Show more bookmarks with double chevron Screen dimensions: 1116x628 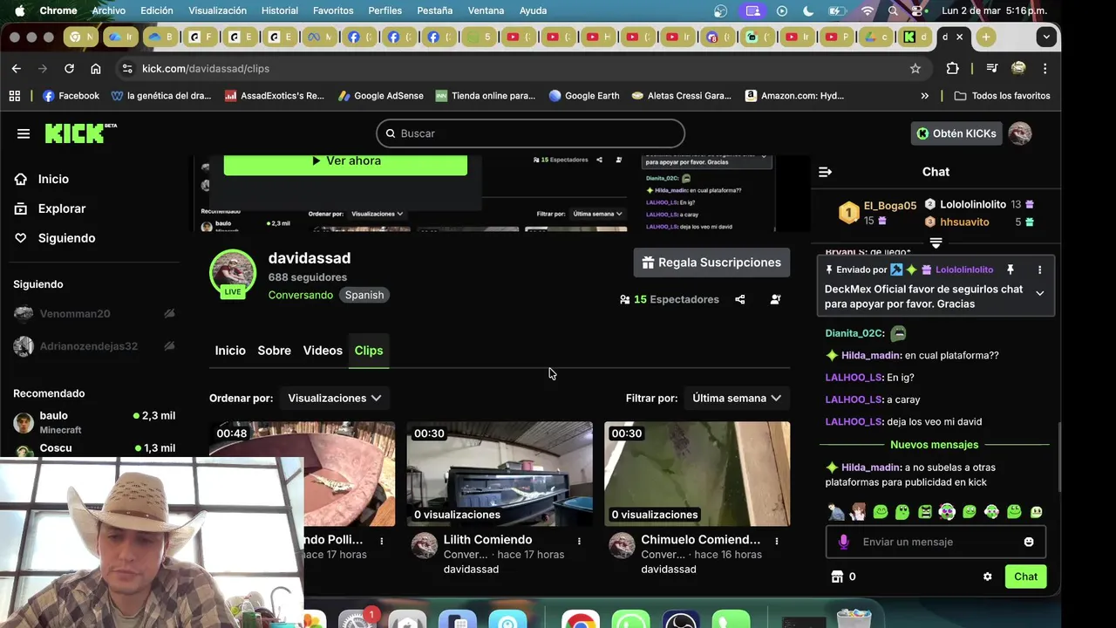925,96
